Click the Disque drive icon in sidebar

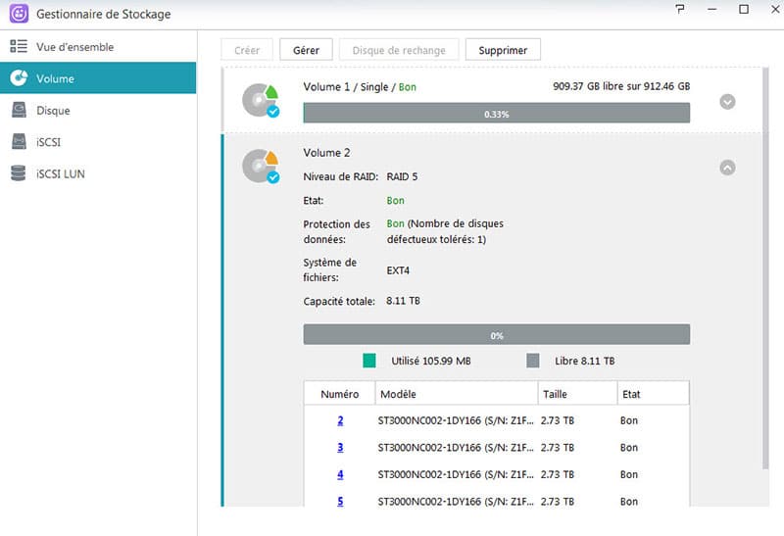[x=18, y=111]
